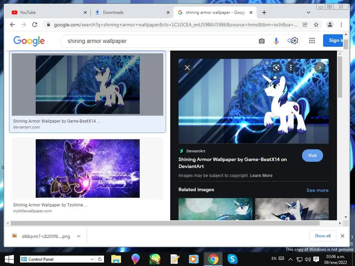Viewport: 355px width, 266px height.
Task: Search by image with the camera icon
Action: [x=261, y=41]
